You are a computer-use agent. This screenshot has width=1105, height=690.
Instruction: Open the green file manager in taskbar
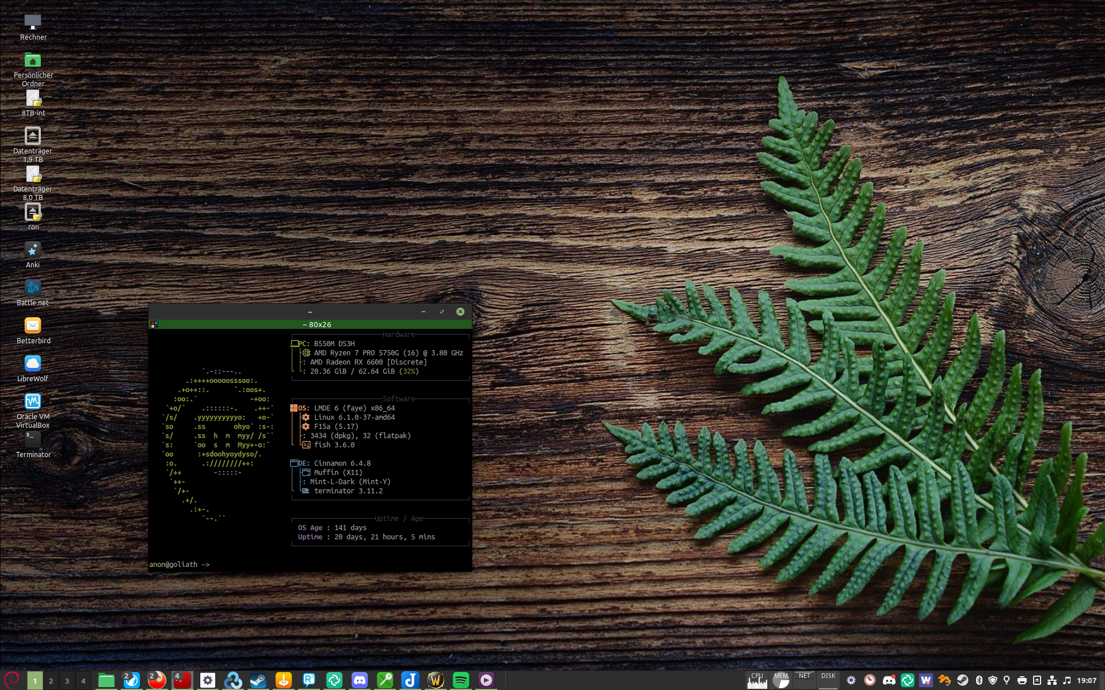point(106,681)
